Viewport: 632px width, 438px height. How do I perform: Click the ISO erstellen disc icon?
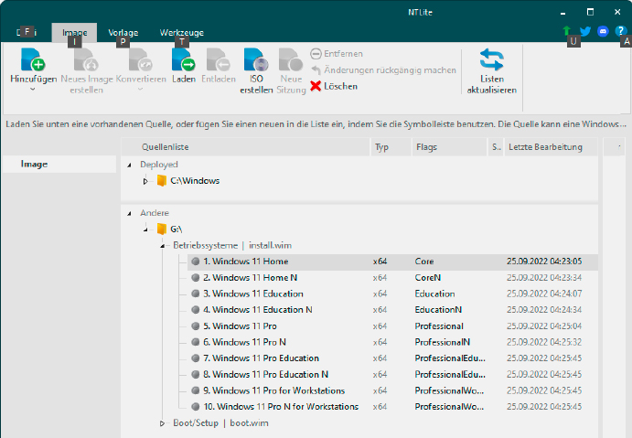coord(256,59)
